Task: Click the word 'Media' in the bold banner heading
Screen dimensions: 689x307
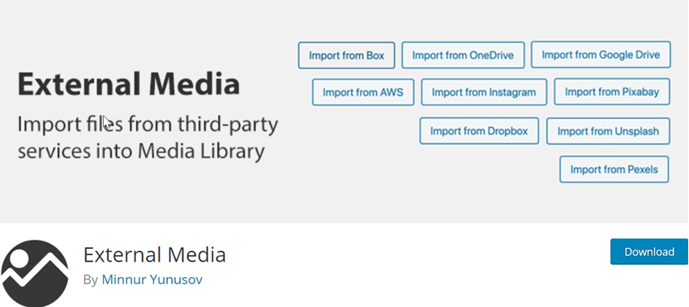Action: point(194,84)
